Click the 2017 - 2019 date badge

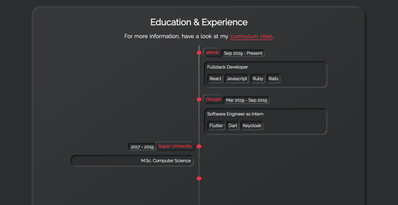(x=142, y=147)
